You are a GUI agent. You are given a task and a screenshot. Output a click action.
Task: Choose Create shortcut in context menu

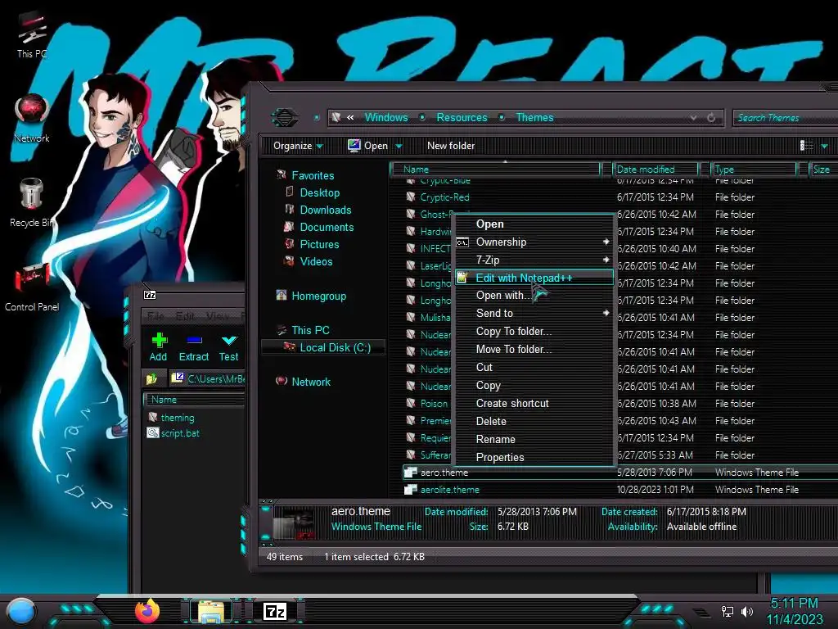(534, 403)
